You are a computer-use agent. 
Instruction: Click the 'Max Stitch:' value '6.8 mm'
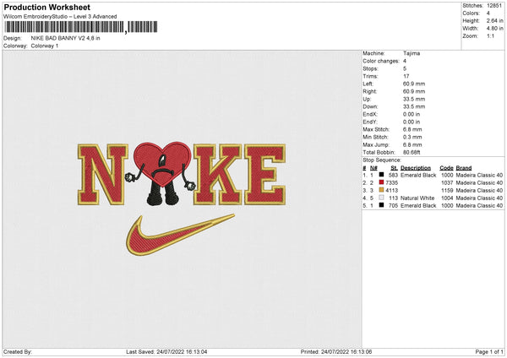[412, 129]
